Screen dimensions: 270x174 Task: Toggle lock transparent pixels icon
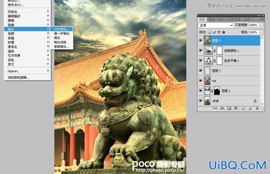pyautogui.click(x=210, y=32)
